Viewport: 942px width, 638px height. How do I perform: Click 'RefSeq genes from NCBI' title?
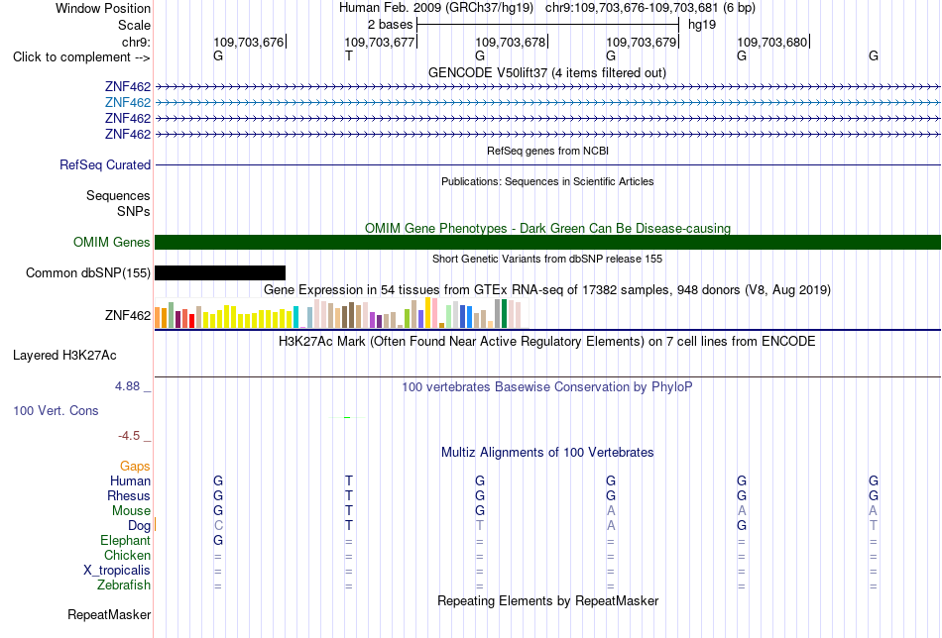pyautogui.click(x=547, y=151)
